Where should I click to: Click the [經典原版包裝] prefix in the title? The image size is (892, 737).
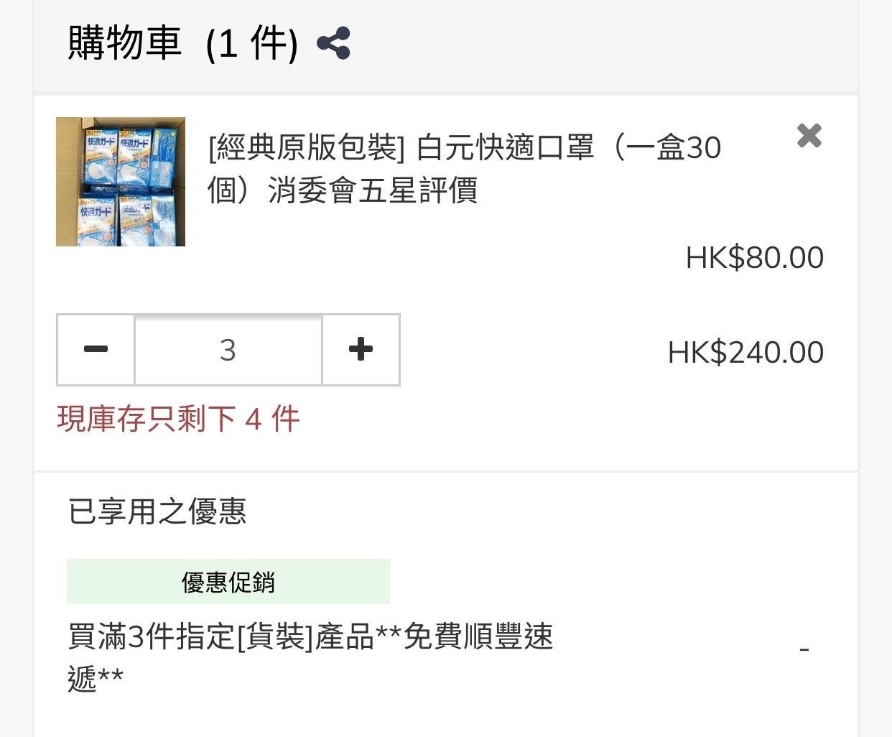point(307,149)
